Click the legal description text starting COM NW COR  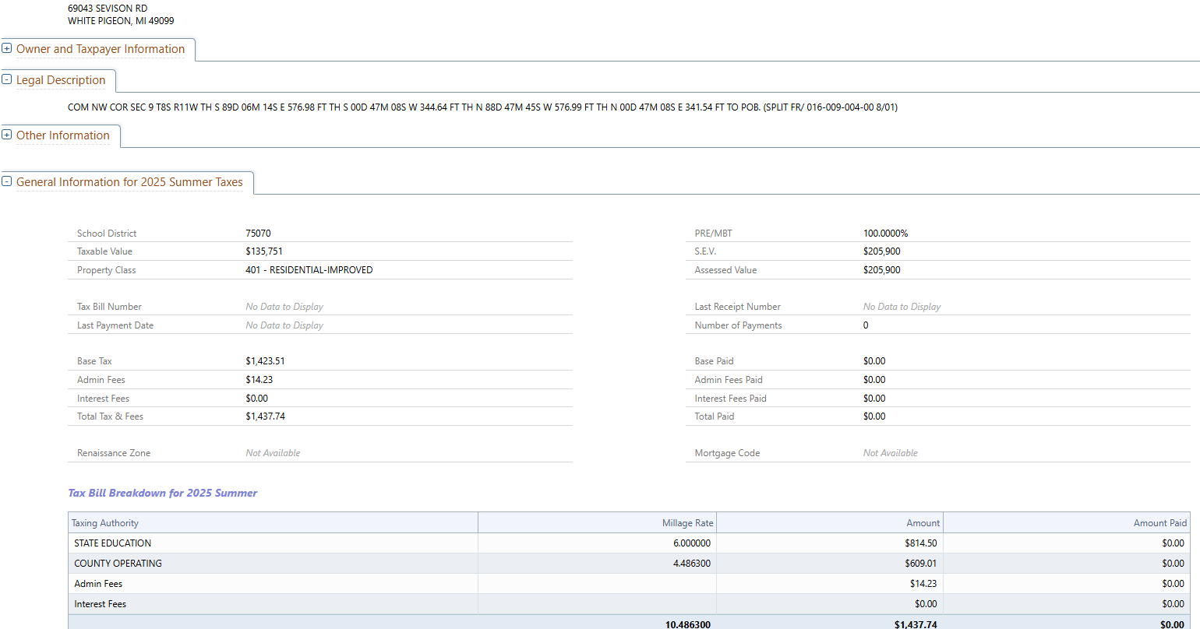[x=482, y=107]
